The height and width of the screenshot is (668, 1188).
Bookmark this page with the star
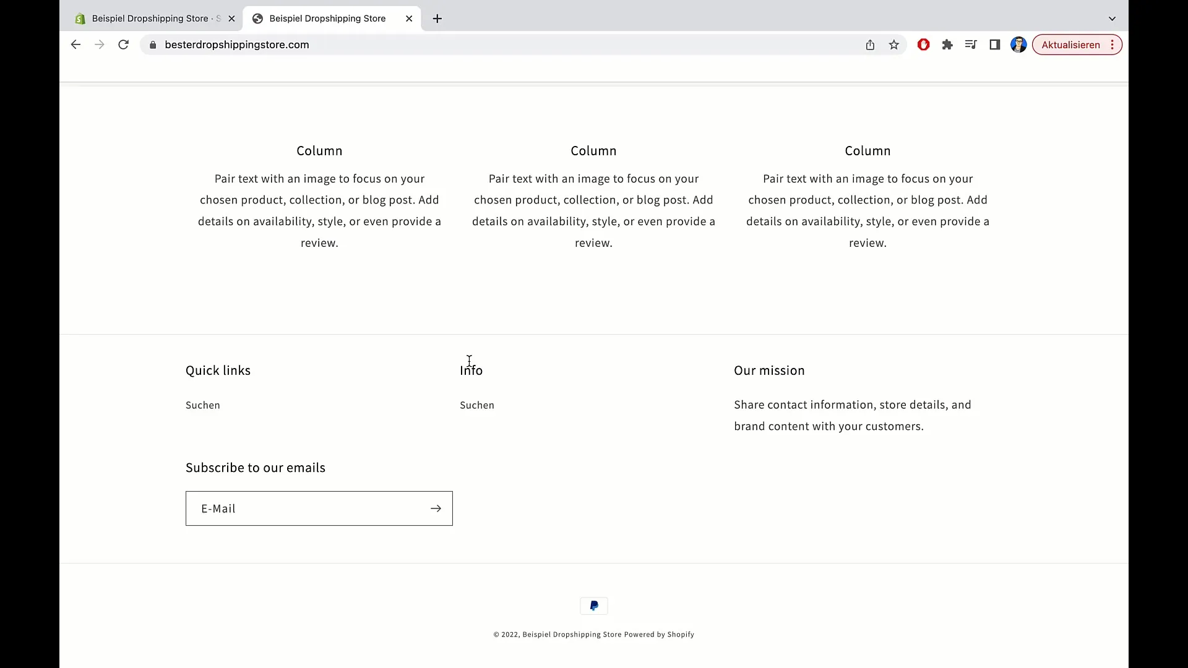[893, 45]
